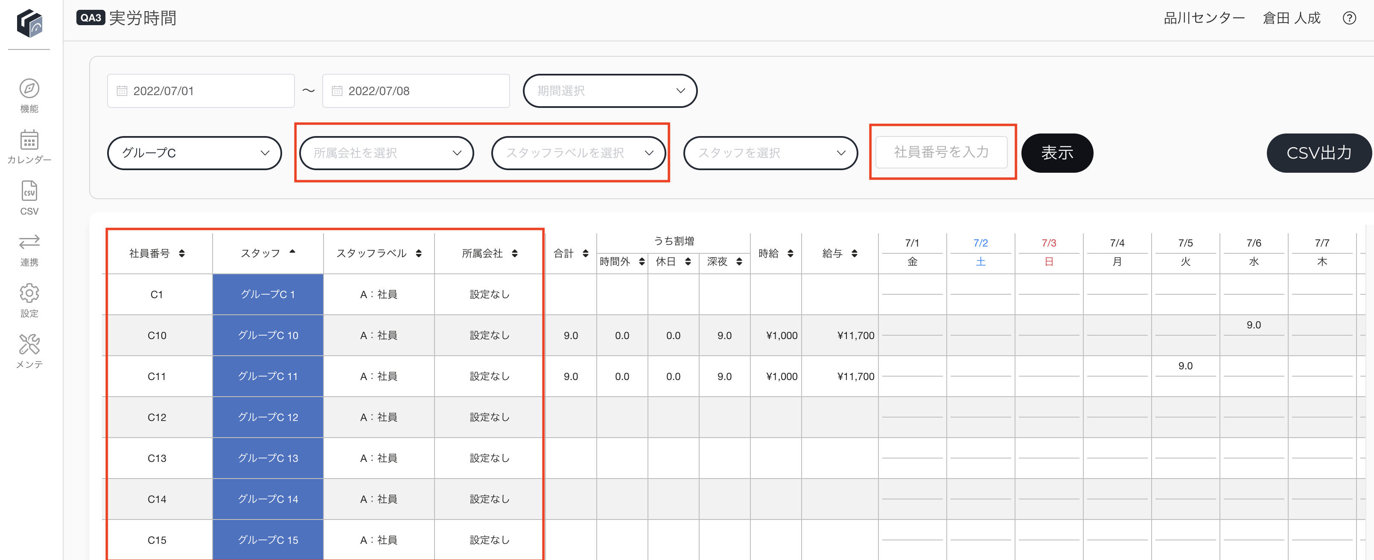The width and height of the screenshot is (1374, 560).
Task: Click the help question mark icon
Action: click(x=1349, y=18)
